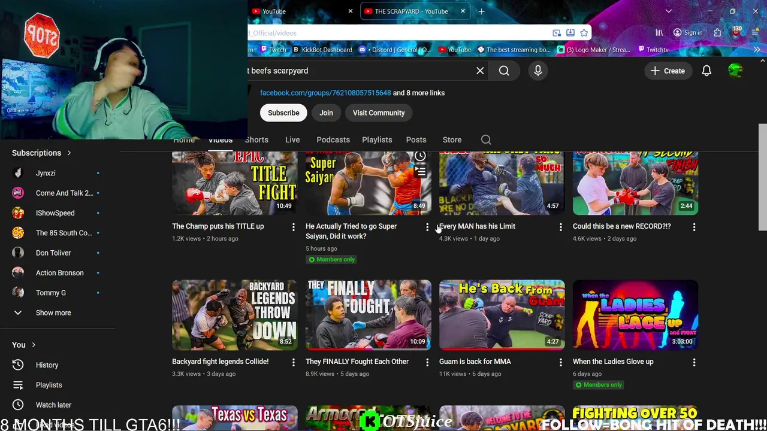Open browser tab list dropdown arrow
Screen dimensions: 767x431
668,11
